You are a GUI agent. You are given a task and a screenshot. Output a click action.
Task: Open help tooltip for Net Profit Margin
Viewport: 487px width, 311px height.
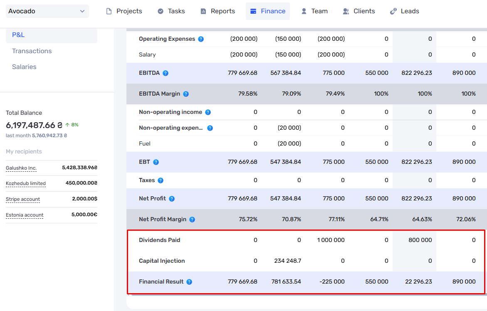pos(192,220)
